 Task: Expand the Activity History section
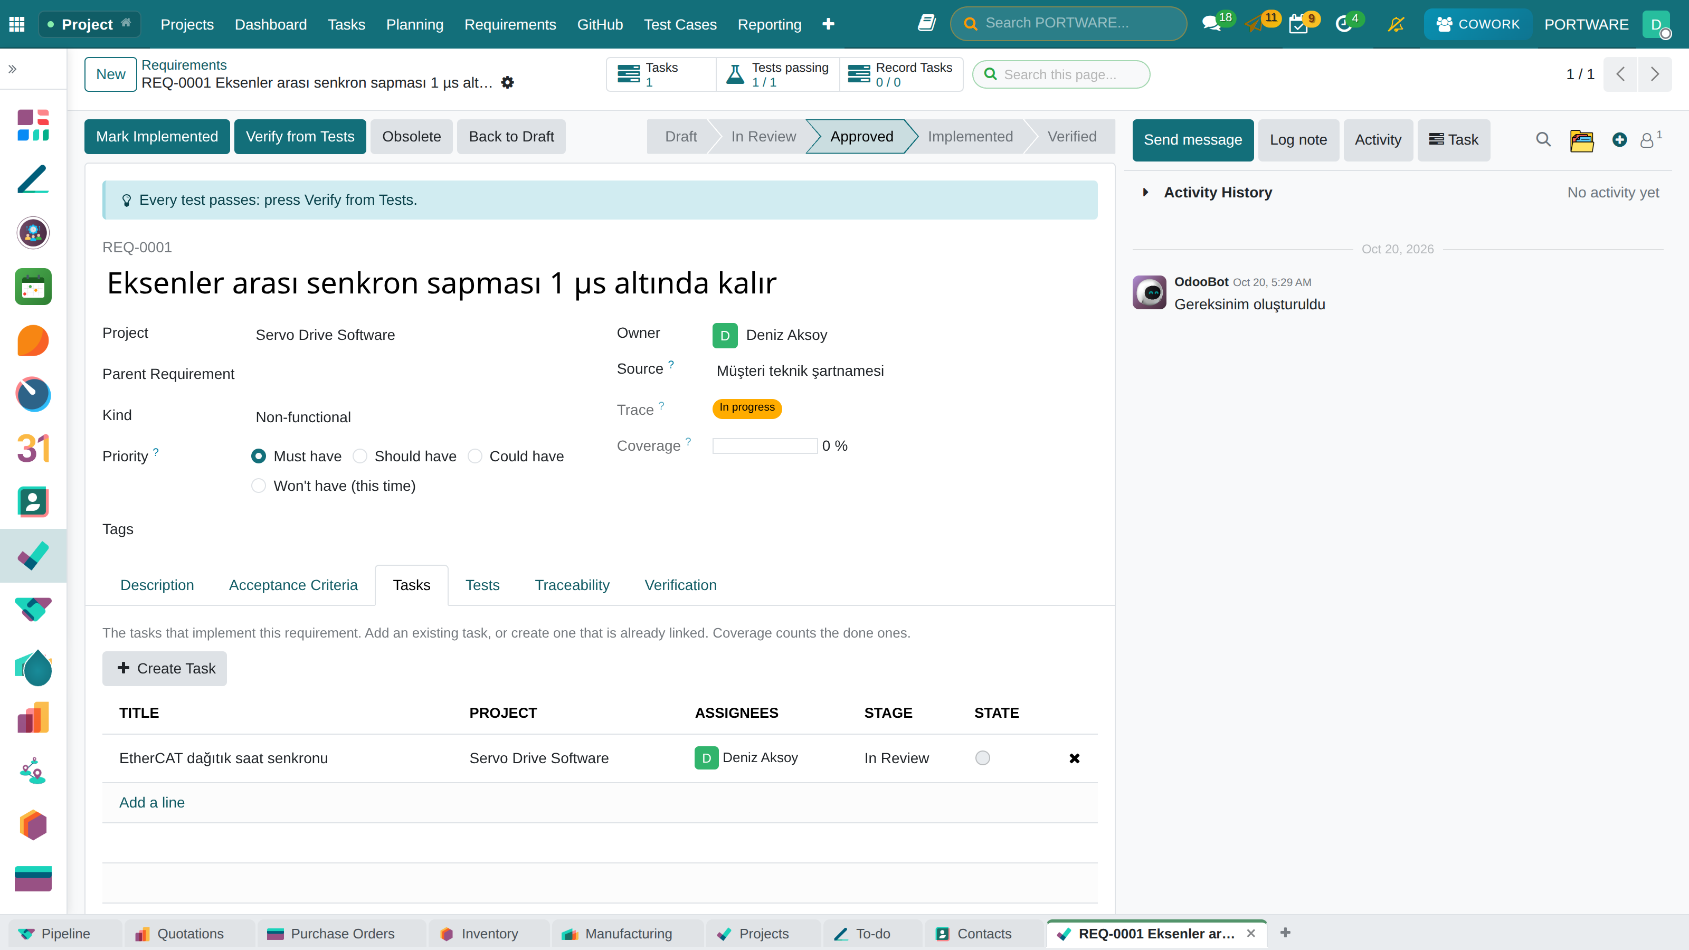click(1145, 193)
